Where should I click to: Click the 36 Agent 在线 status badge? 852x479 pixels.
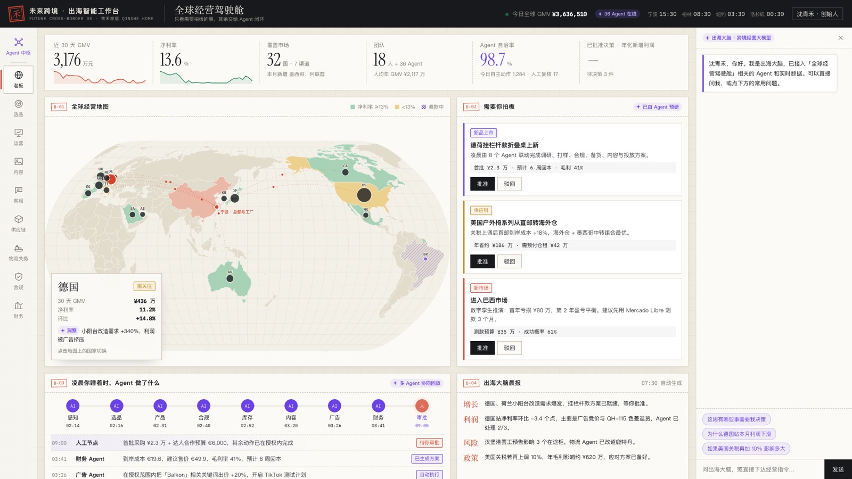[x=617, y=14]
